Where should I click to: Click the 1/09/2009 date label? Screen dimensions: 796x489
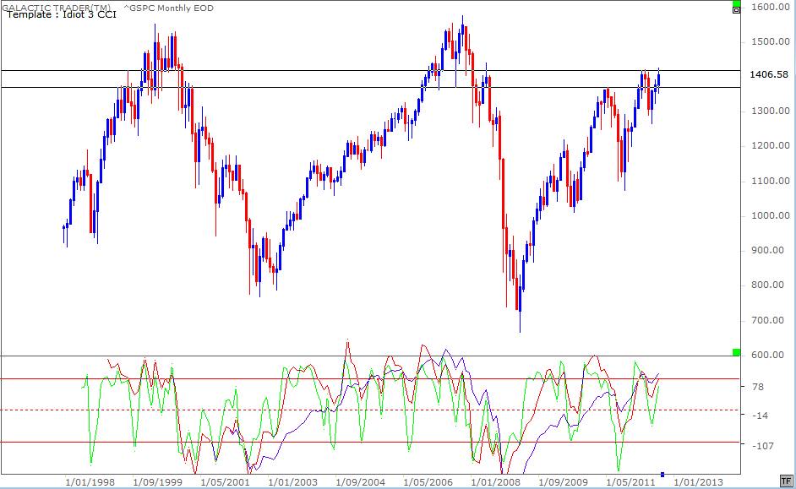point(563,482)
